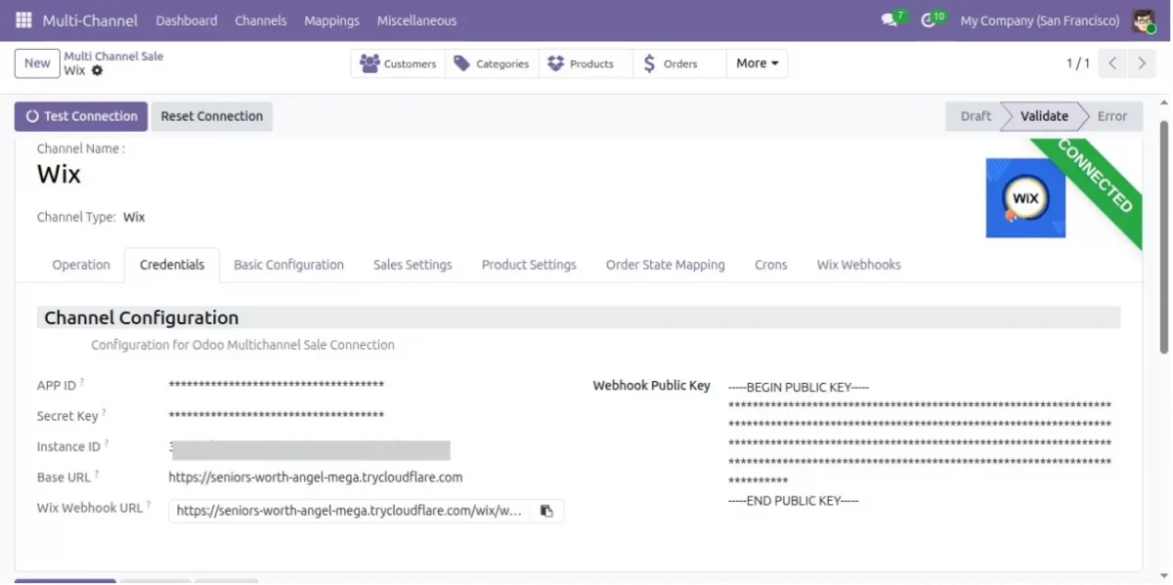
Task: Click the Categories tag icon
Action: click(462, 63)
